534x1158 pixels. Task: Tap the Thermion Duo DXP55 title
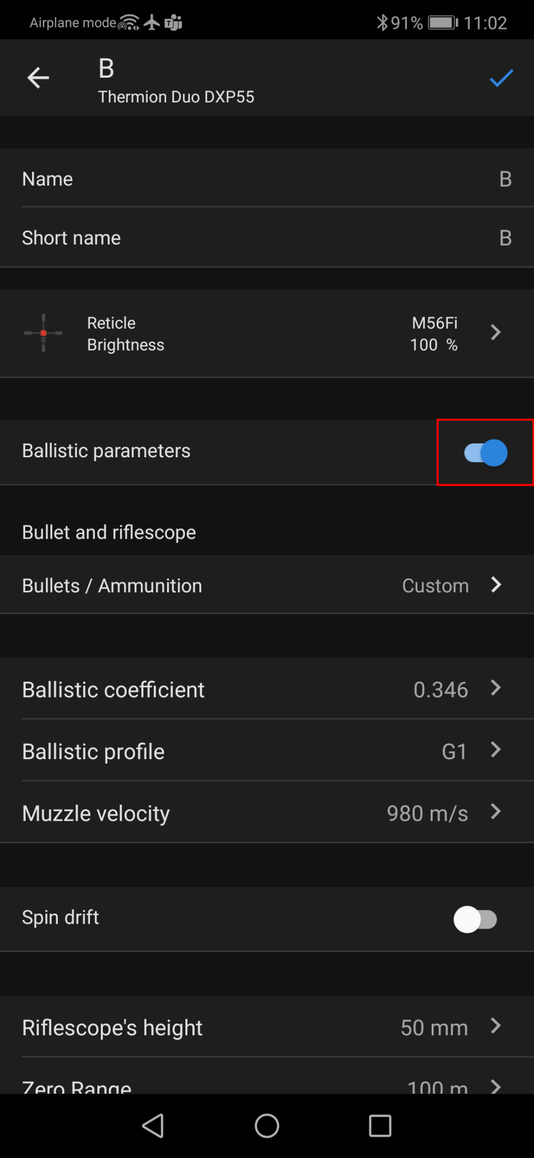176,97
